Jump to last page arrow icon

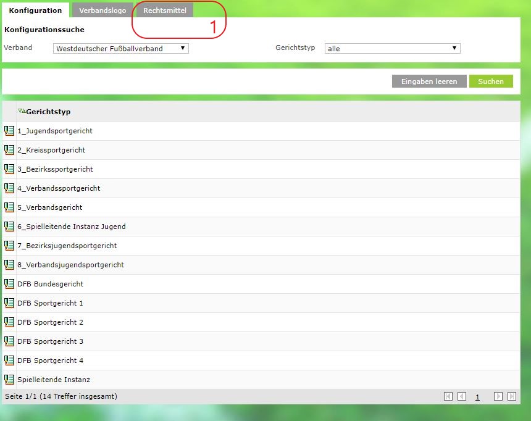click(x=512, y=397)
